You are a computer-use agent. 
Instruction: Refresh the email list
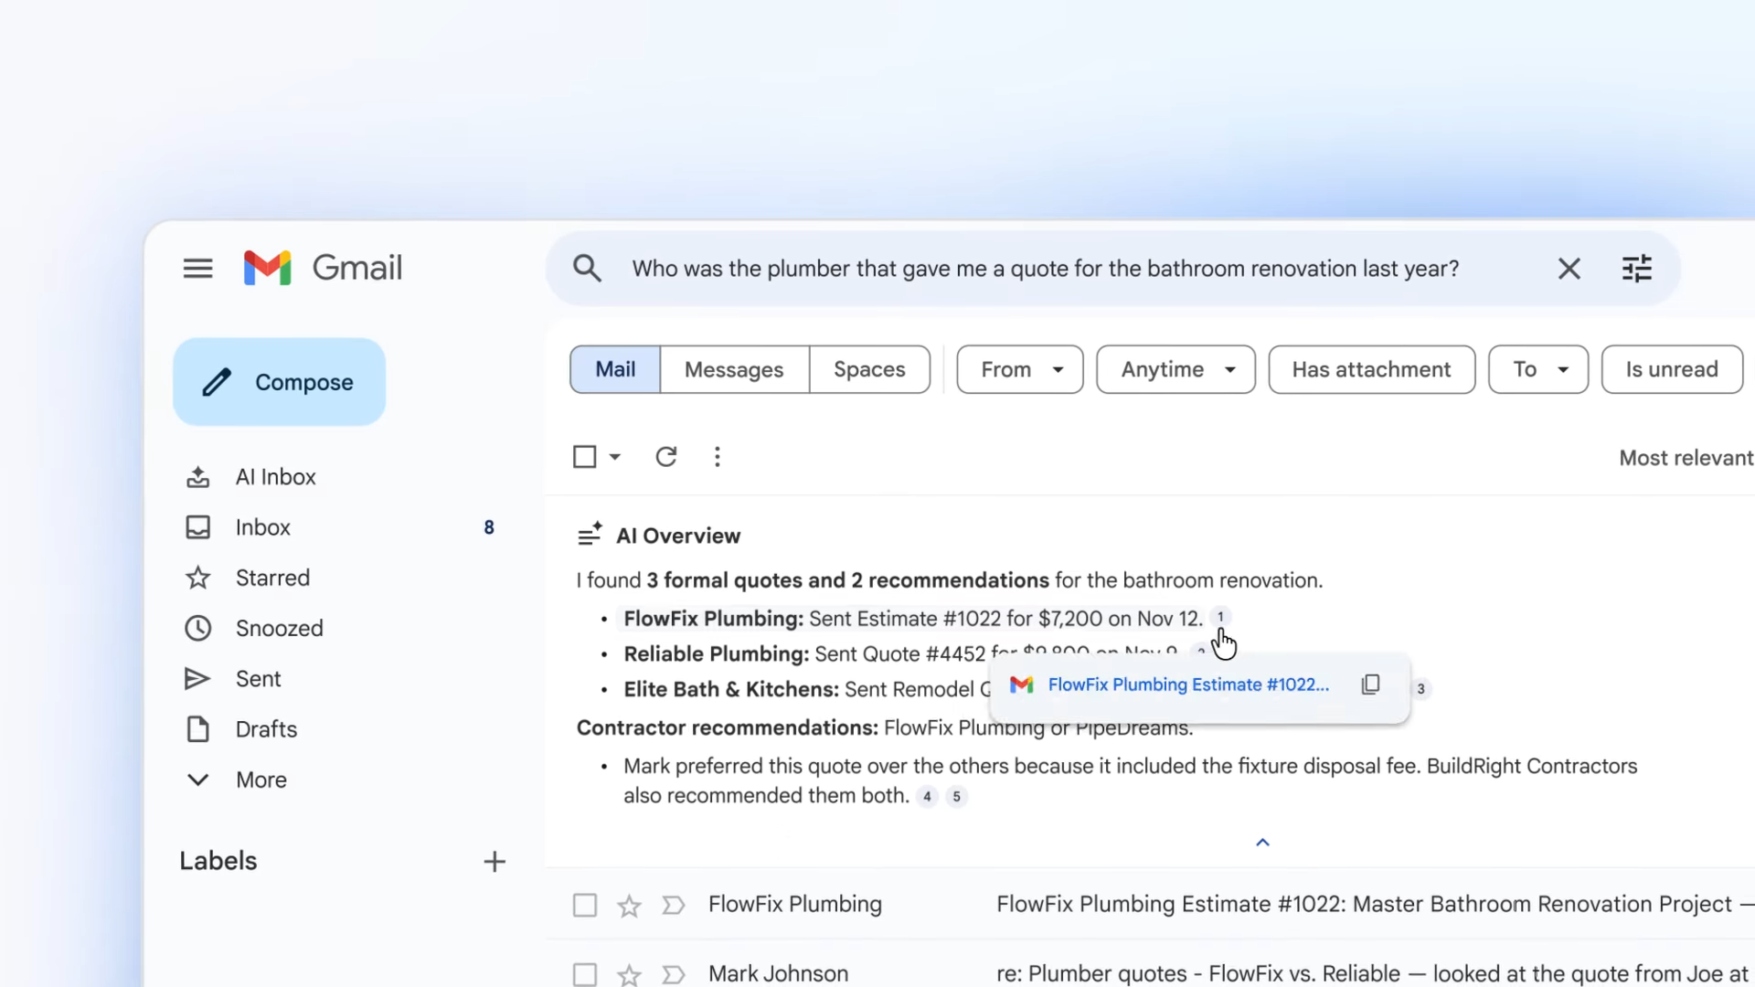pos(666,456)
